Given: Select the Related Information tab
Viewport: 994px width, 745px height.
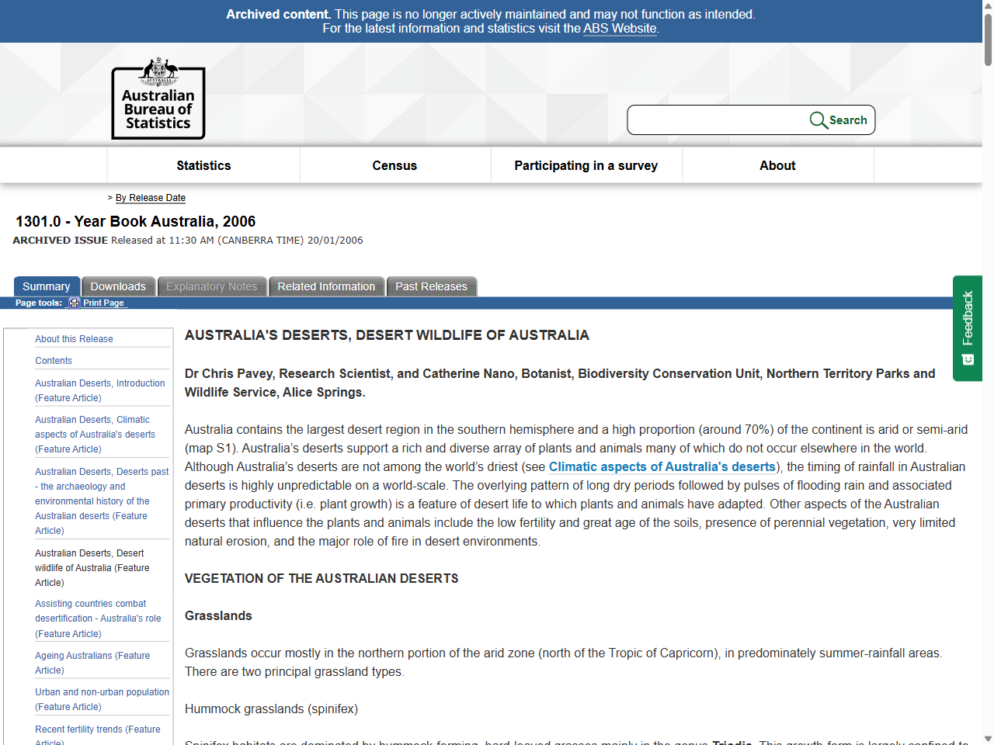Looking at the screenshot, I should [326, 286].
